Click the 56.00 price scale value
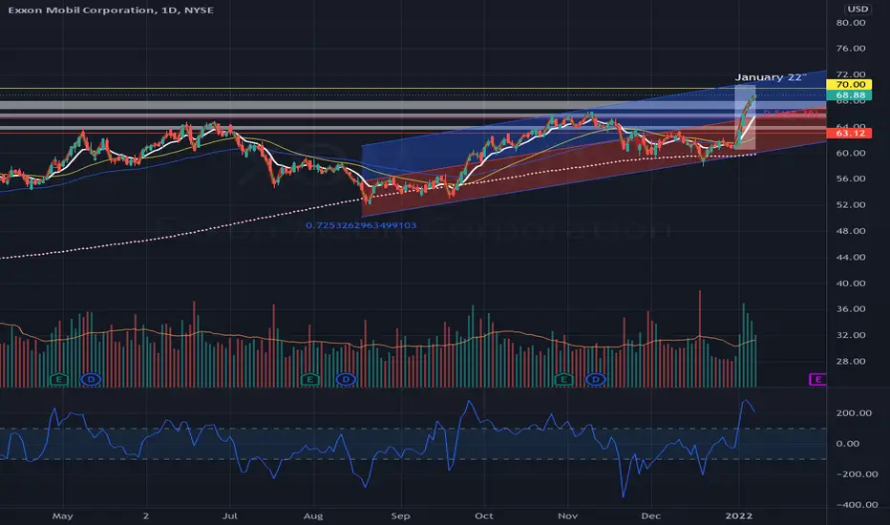Viewport: 890px width, 525px height. click(x=851, y=178)
